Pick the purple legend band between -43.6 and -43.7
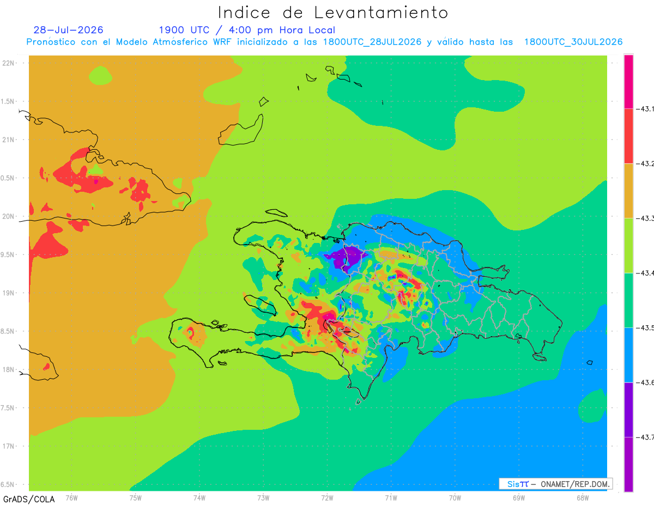This screenshot has height=505, width=654. coord(628,410)
